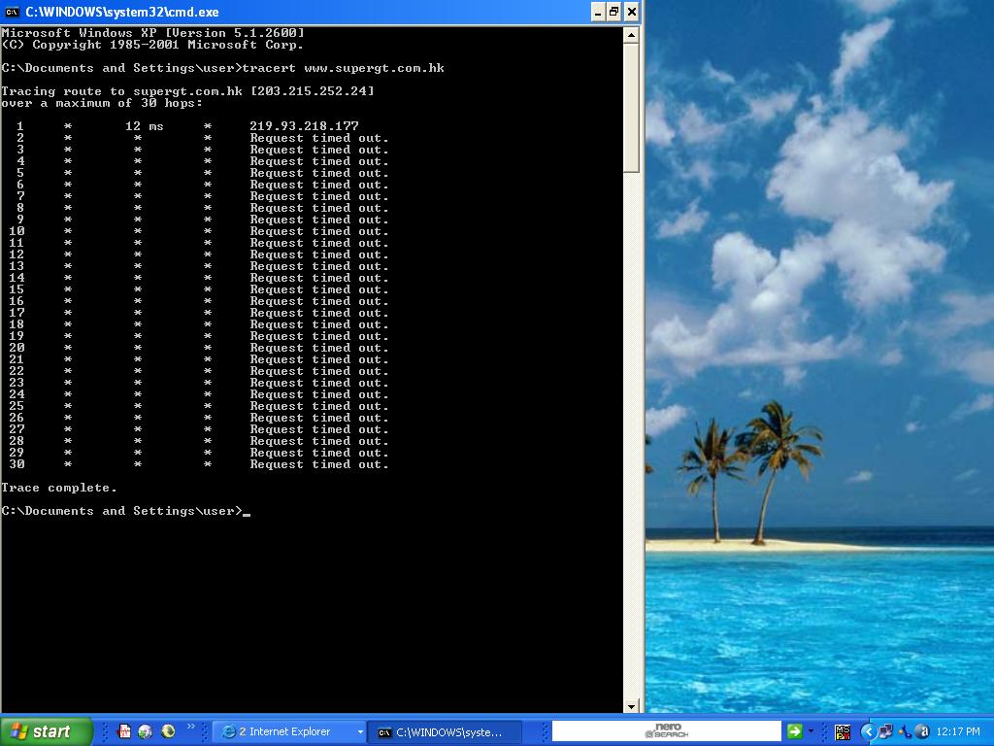Open the Nero Search options dropdown arrow
Screen dimensions: 994x746
(x=811, y=731)
